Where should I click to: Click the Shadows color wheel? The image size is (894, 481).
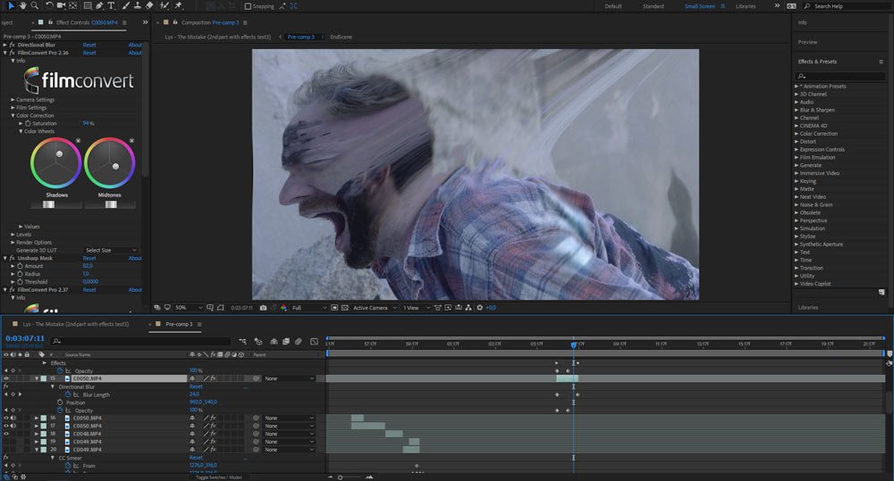pyautogui.click(x=56, y=162)
